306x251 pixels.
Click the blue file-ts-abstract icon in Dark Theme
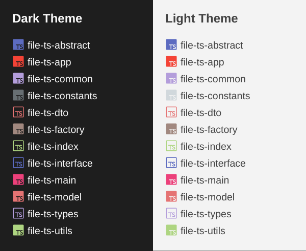[18, 44]
